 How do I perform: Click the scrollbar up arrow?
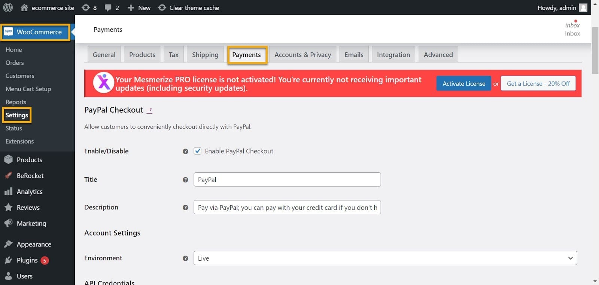[x=595, y=4]
